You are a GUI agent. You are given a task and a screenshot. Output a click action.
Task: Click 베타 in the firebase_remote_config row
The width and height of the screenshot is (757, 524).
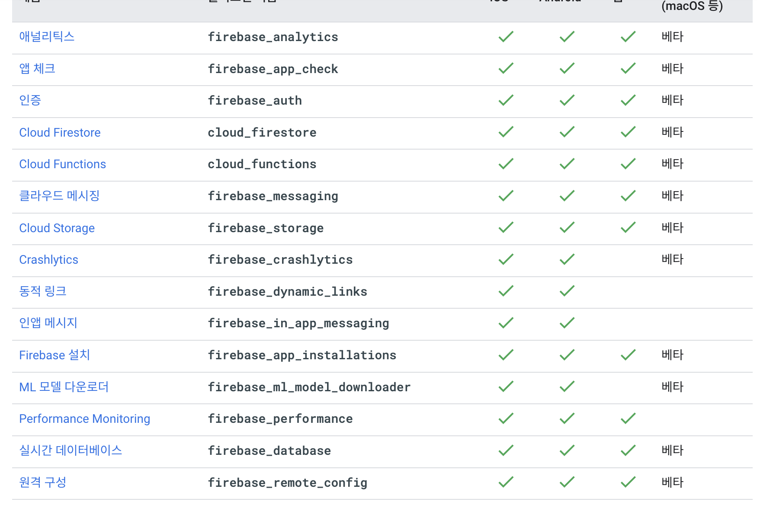pos(673,482)
